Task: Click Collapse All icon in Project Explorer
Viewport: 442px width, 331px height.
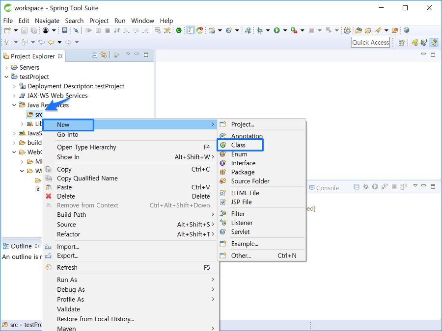Action: [95, 55]
